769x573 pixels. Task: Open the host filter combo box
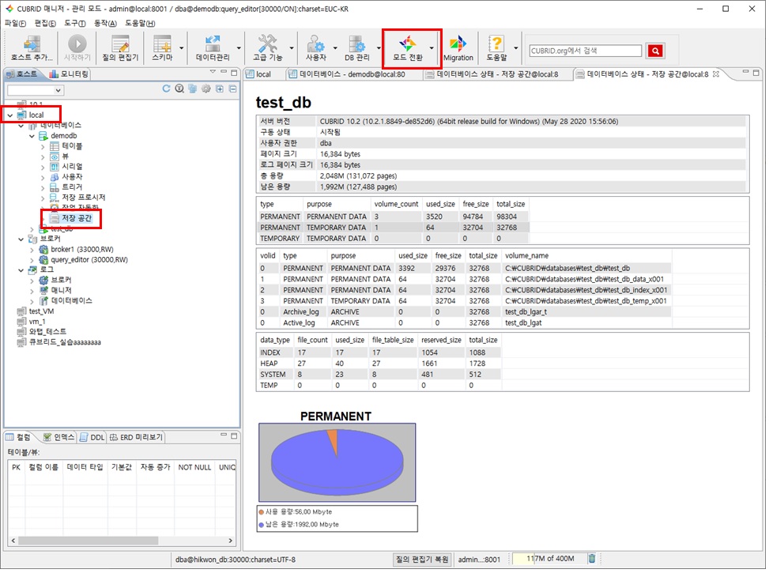pos(36,90)
